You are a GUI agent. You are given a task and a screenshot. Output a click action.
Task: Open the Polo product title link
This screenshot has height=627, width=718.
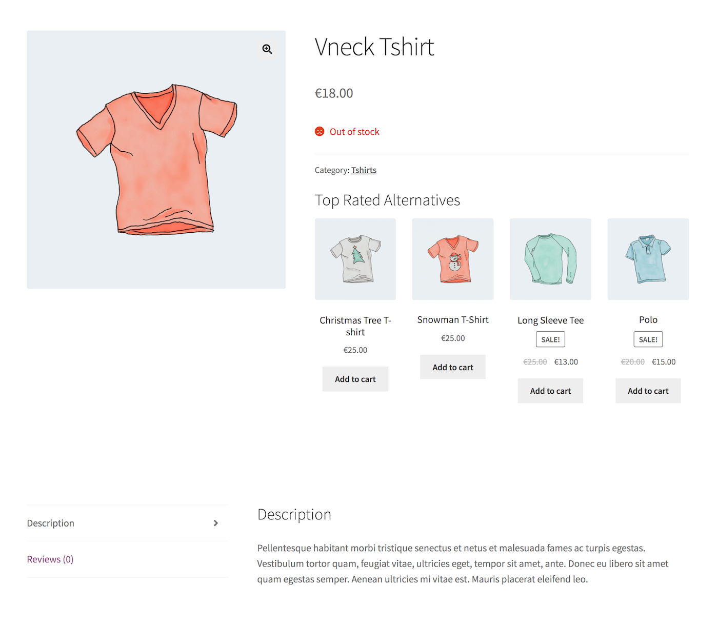tap(648, 319)
